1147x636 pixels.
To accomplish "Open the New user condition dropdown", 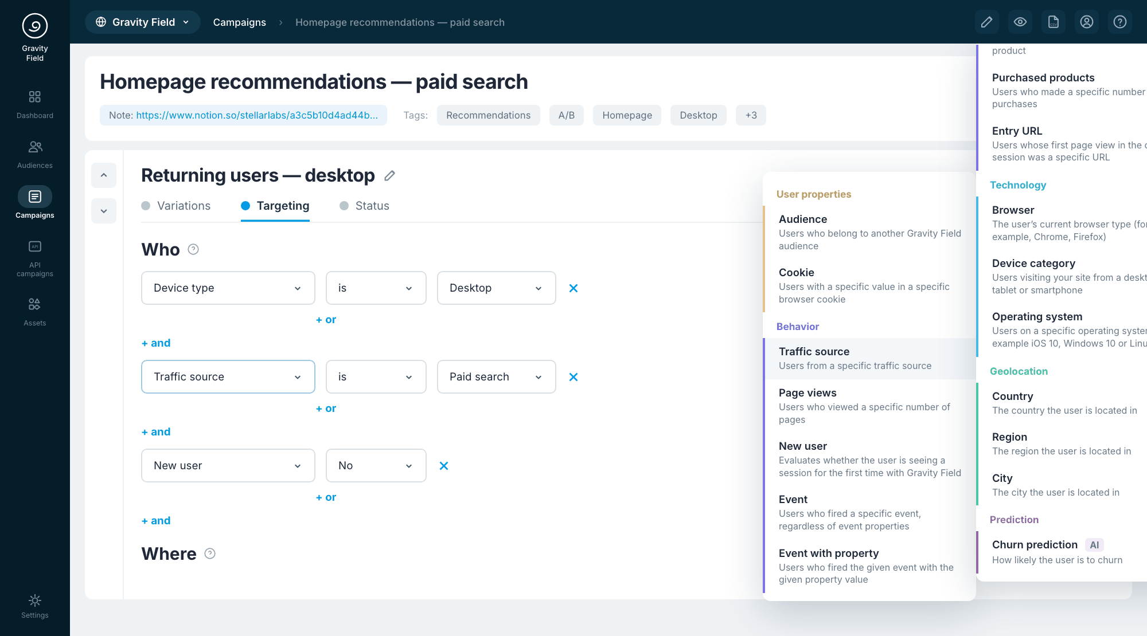I will [x=228, y=465].
